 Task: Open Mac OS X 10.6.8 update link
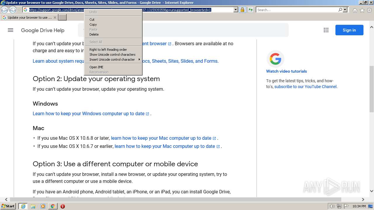tap(163, 138)
